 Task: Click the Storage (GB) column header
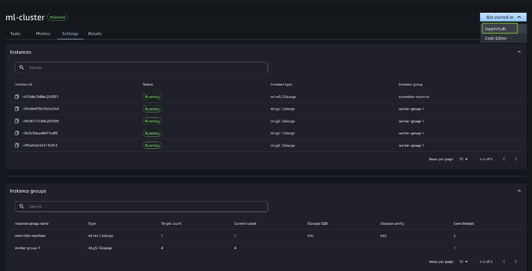tap(318, 223)
